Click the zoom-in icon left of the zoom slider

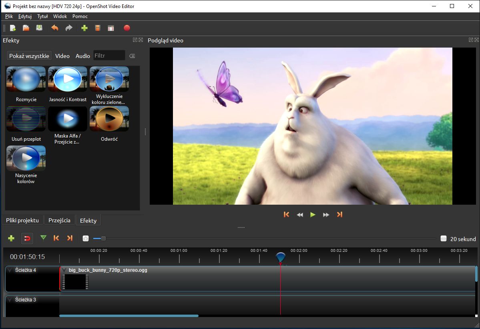pos(86,238)
